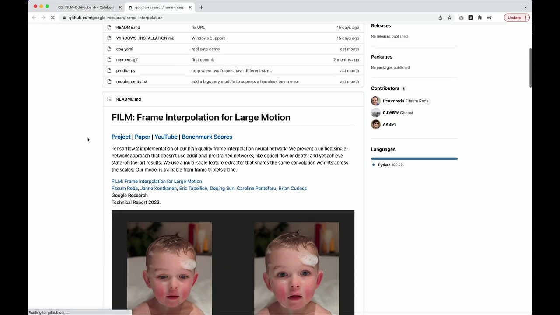Open the predict.py file
Screen dimensions: 560x315
coord(126,70)
